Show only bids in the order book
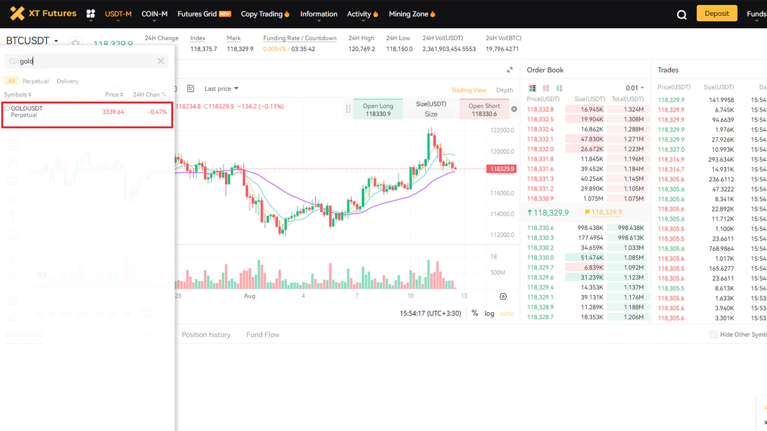This screenshot has width=767, height=431. pyautogui.click(x=559, y=88)
